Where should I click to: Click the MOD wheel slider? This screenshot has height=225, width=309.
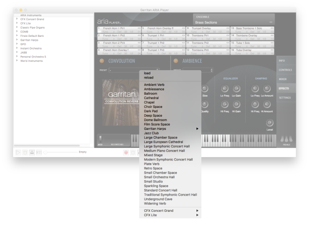click(100, 139)
